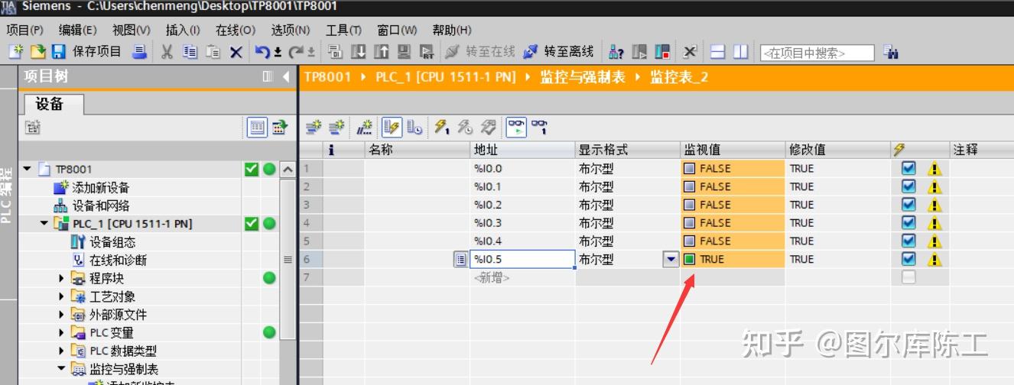
Task: Click modify all values once now icon
Action: pyautogui.click(x=442, y=128)
